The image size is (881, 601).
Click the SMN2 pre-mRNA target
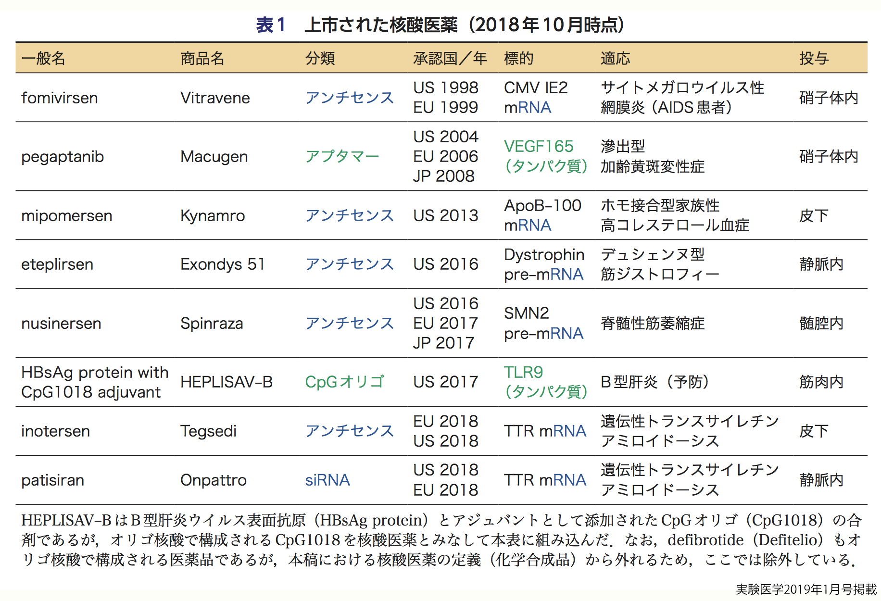(543, 323)
